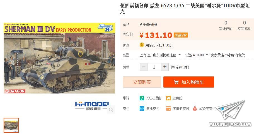Image resolution: width=254 pixels, height=134 pixels.
Task: Click the 立即购买 buy now button
Action: click(x=142, y=82)
